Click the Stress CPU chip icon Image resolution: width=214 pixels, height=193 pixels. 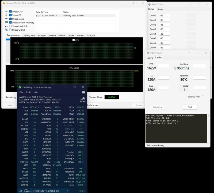coord(6,11)
